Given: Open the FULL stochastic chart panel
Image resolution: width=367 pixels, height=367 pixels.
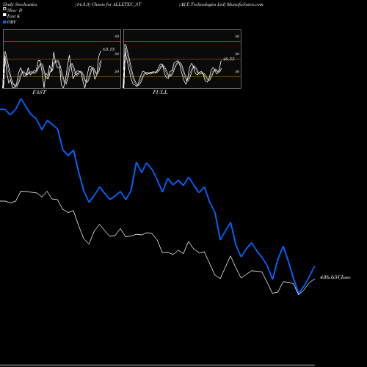Looking at the screenshot, I should (x=182, y=59).
